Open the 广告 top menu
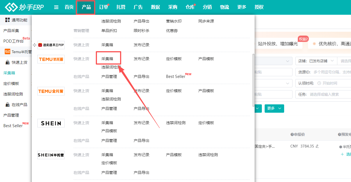Image resolution: width=351 pixels, height=182 pixels. (138, 7)
